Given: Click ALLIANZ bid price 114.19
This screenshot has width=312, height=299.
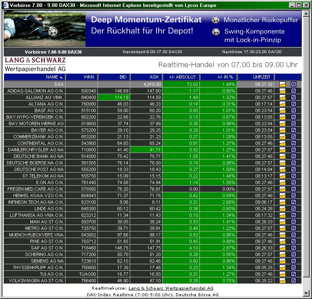Looking at the screenshot, I should (x=114, y=97).
